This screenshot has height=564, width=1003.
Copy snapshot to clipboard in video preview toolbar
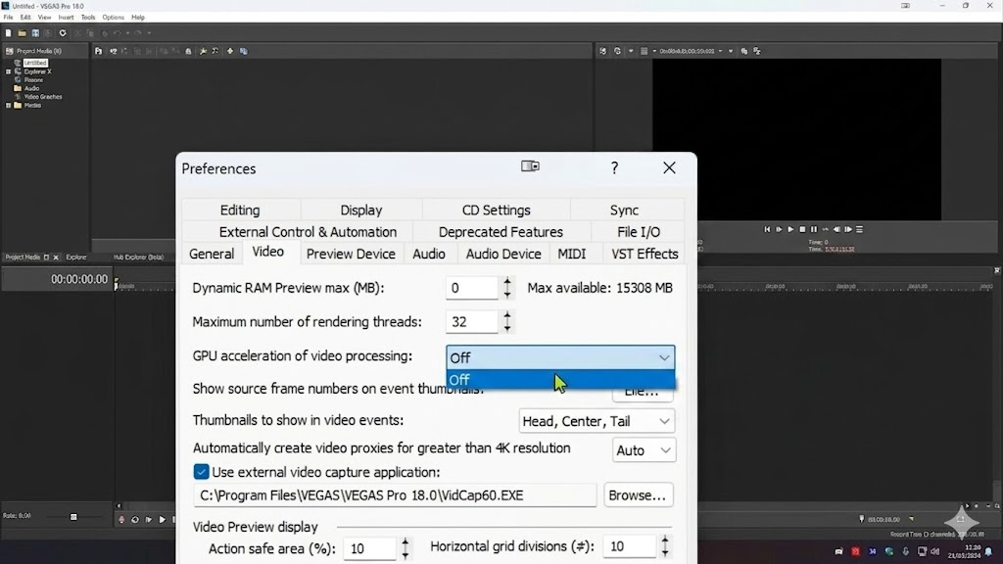pos(744,51)
